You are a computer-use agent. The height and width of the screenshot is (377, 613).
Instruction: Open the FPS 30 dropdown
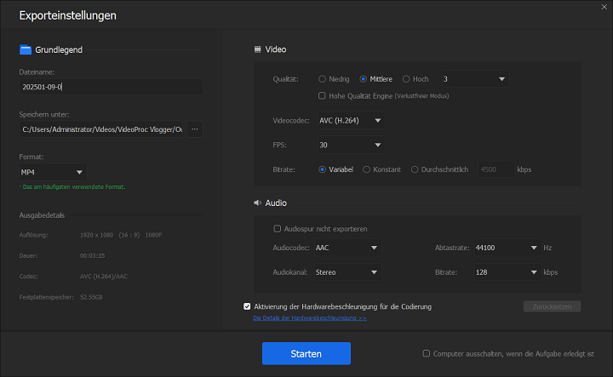[350, 146]
